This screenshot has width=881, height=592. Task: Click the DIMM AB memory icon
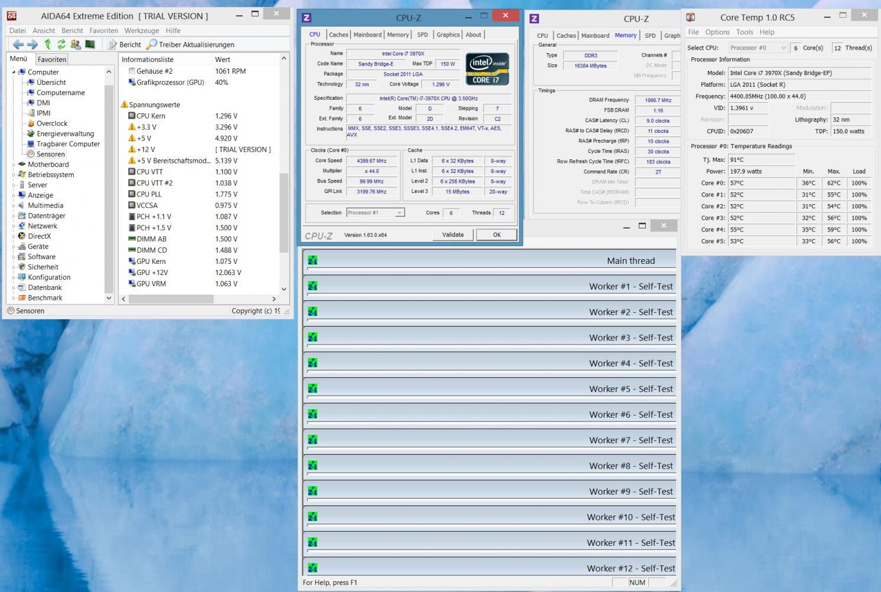pyautogui.click(x=132, y=238)
